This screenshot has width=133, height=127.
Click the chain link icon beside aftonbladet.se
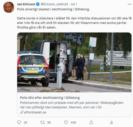tap(22, 112)
